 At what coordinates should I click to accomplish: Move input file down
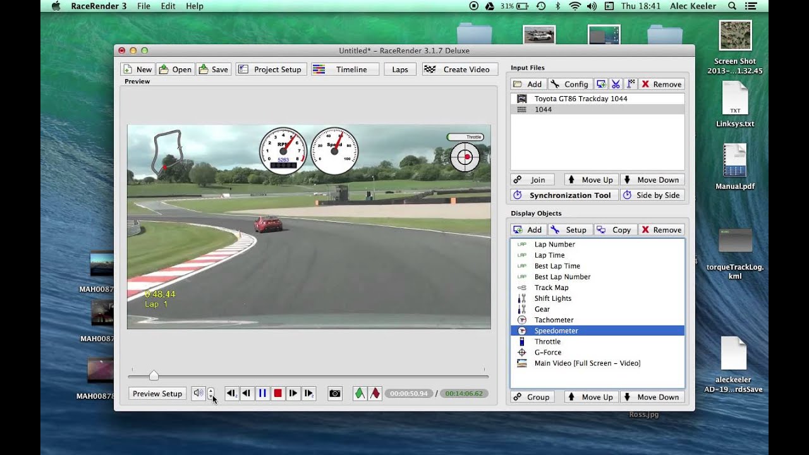click(x=652, y=179)
